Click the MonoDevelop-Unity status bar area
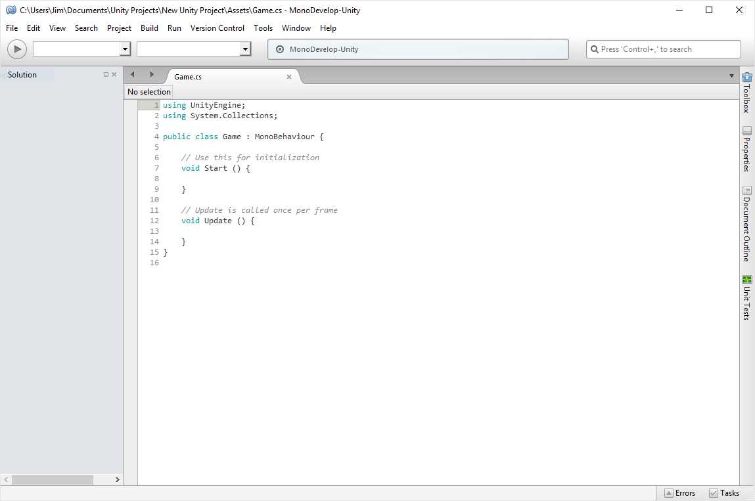Image resolution: width=755 pixels, height=501 pixels. pyautogui.click(x=418, y=49)
